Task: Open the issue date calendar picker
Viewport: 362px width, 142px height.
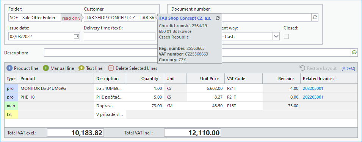Action: pos(77,36)
